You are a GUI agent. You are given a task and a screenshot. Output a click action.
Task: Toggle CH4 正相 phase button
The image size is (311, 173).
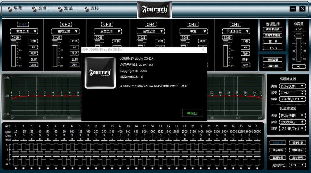[160, 41]
